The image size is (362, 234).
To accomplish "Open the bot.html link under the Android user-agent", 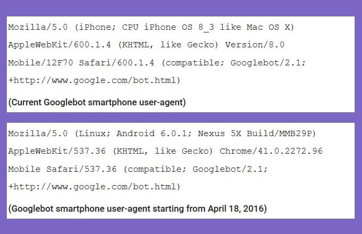I will pos(94,187).
